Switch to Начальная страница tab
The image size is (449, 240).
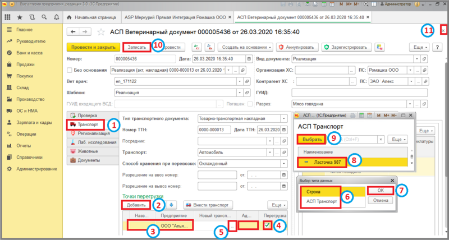pos(91,17)
